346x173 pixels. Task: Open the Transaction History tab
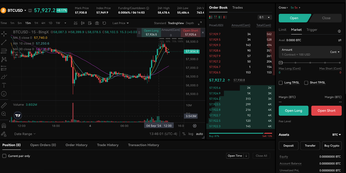pos(143,145)
